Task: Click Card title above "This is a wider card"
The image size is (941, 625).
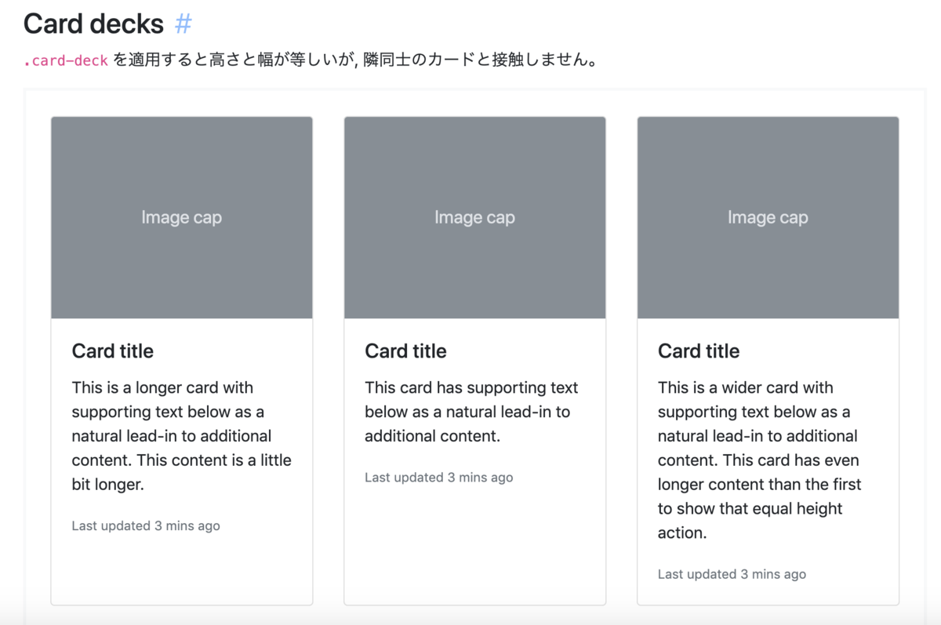Action: [699, 351]
